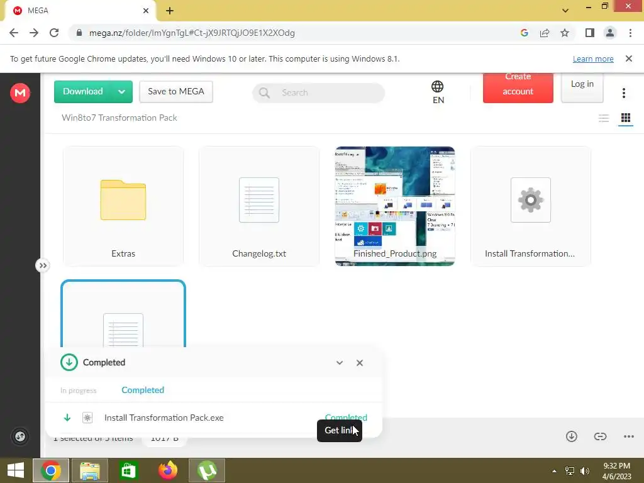Screen dimensions: 644x483
Task: Open the Chrome three-dot menu
Action: pos(630,33)
